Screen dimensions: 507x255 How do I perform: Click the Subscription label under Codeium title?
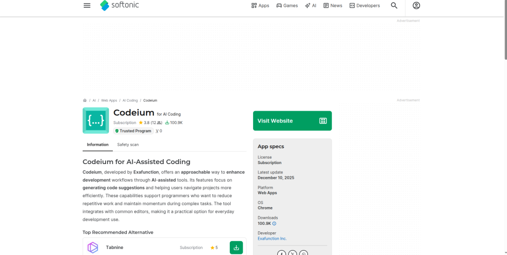[x=125, y=123]
